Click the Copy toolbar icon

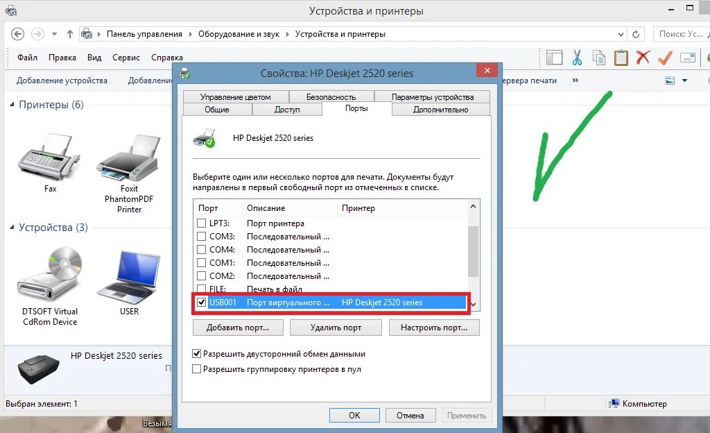[x=599, y=58]
